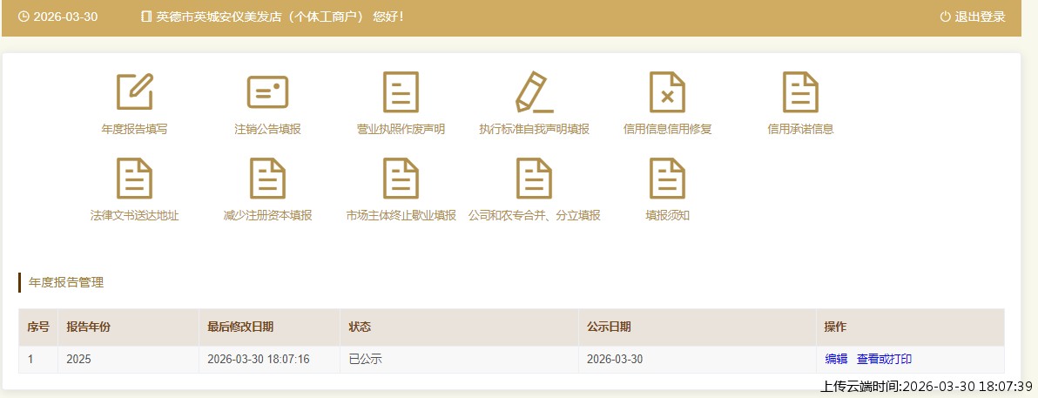Open the 公司和农专合并、分立填报 document icon
Viewport: 1038px width, 398px height.
coord(534,179)
